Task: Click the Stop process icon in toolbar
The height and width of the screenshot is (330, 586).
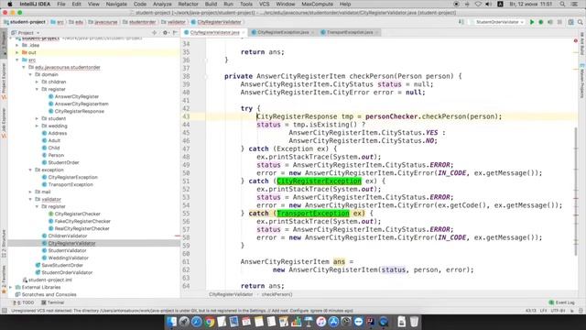Action: click(x=559, y=22)
